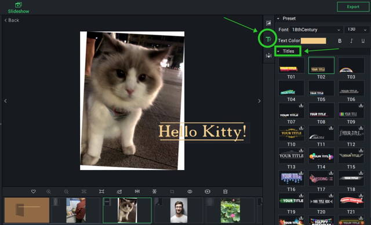
Task: Click the fit-to-screen icon in toolbar
Action: pos(83,191)
